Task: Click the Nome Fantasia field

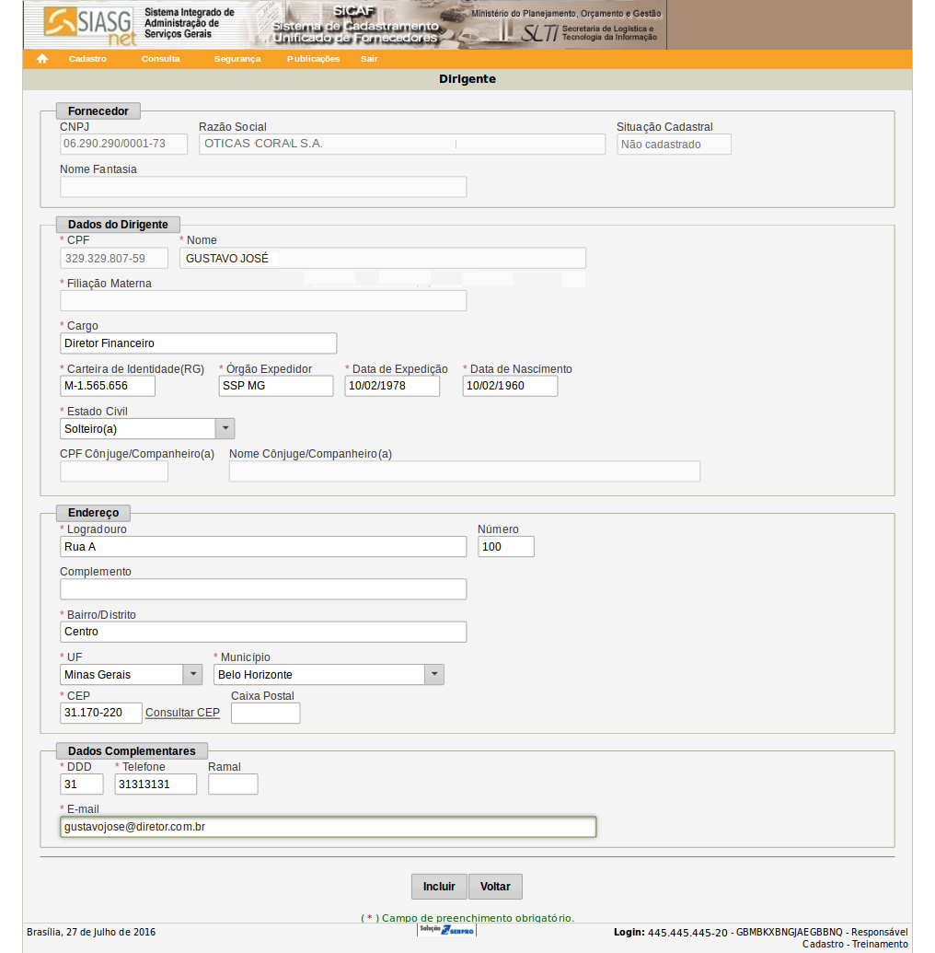Action: (x=263, y=187)
